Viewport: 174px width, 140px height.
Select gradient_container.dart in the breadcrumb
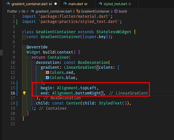coord(53,11)
